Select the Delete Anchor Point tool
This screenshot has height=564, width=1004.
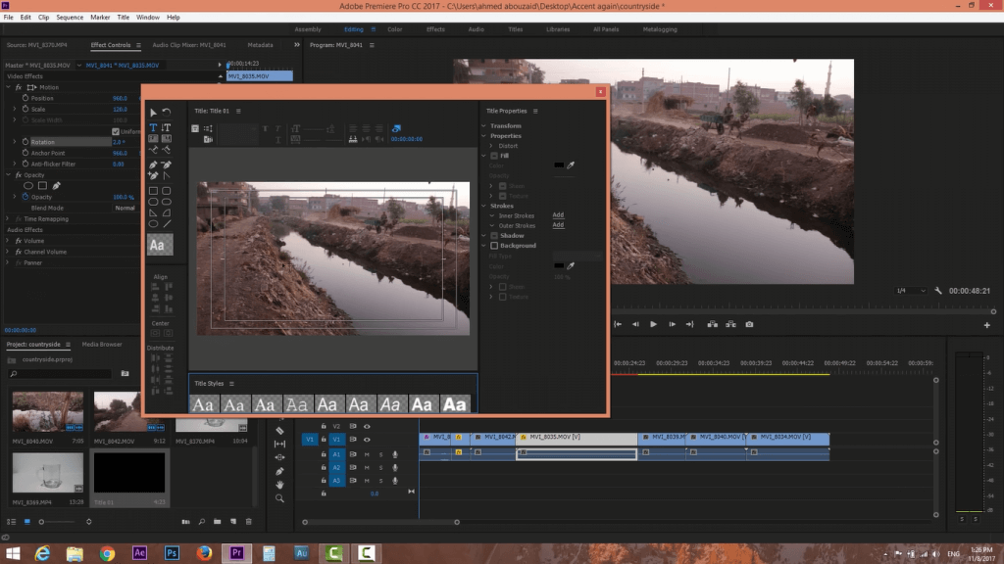[167, 164]
